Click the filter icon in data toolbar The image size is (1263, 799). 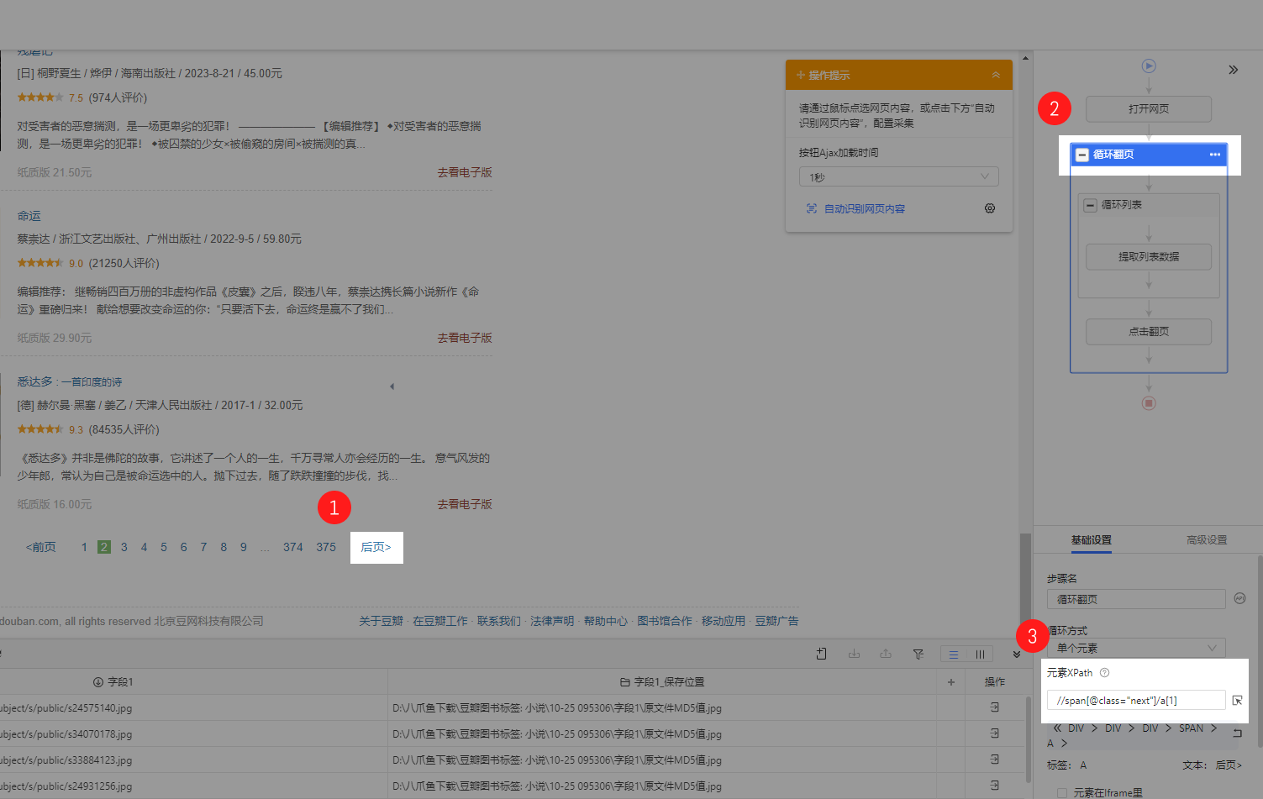point(918,654)
